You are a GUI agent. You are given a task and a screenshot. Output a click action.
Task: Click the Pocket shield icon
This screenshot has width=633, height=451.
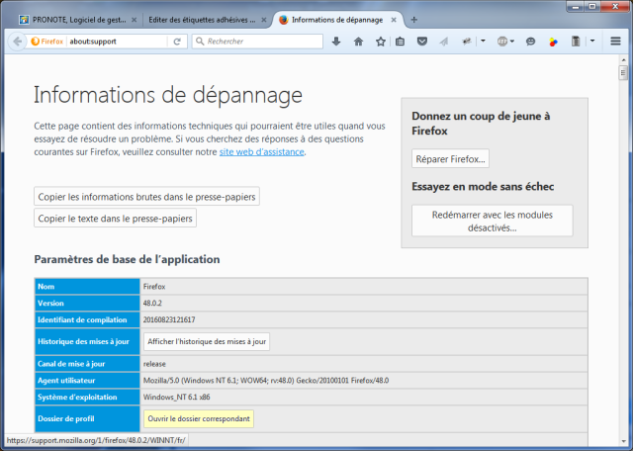[422, 42]
